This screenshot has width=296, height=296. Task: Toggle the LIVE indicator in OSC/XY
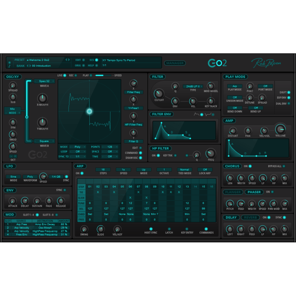[x=65, y=75]
